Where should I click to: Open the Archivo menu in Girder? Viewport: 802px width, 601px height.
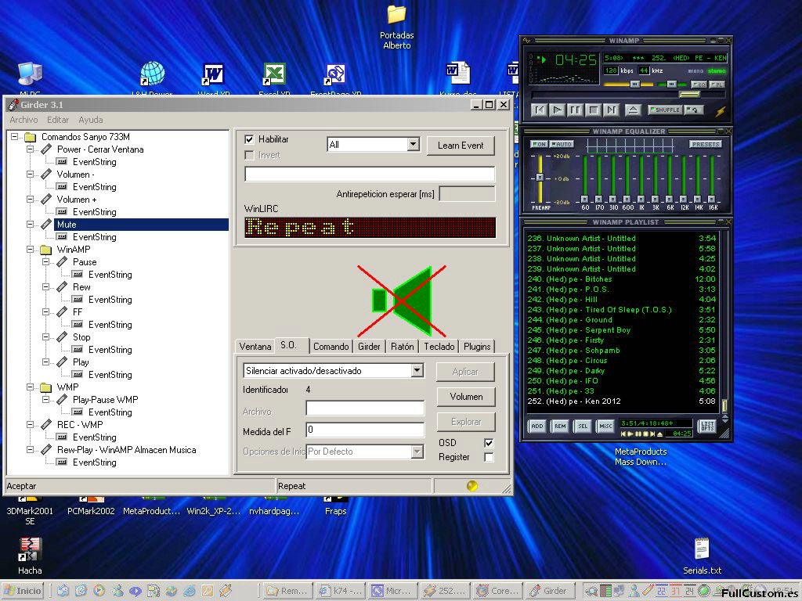coord(23,120)
